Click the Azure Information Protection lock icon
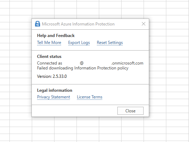The height and width of the screenshot is (142, 189). (x=37, y=24)
